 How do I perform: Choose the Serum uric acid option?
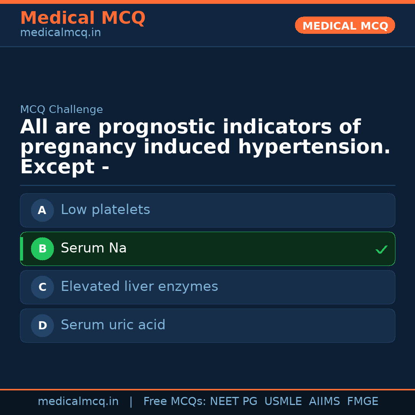[x=113, y=325]
